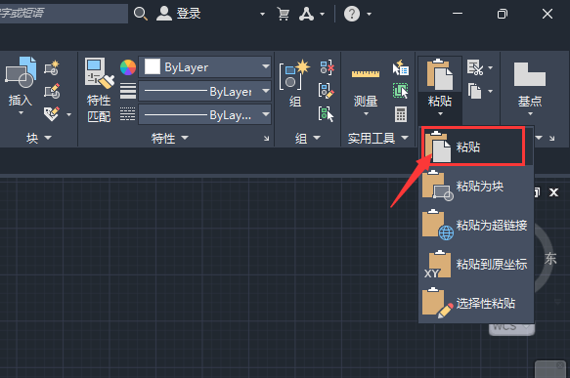The height and width of the screenshot is (378, 570).
Task: Open the Autodesk App Store cart icon
Action: coord(284,14)
